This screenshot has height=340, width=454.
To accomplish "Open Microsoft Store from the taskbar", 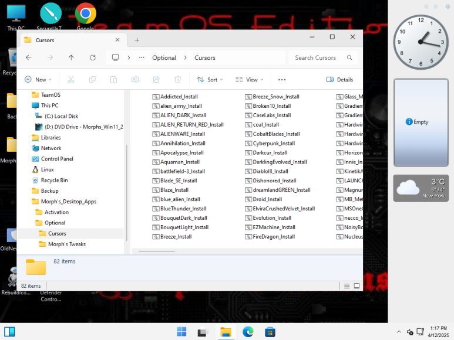I will [x=270, y=332].
